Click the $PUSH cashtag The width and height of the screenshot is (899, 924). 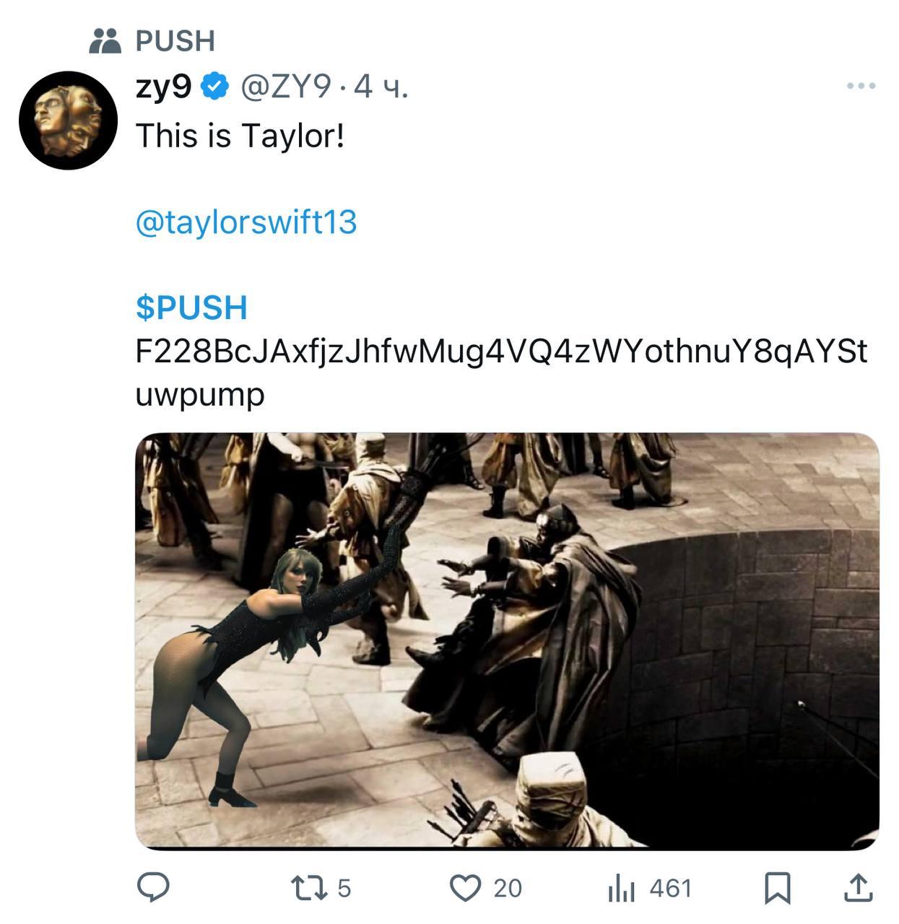click(x=191, y=308)
